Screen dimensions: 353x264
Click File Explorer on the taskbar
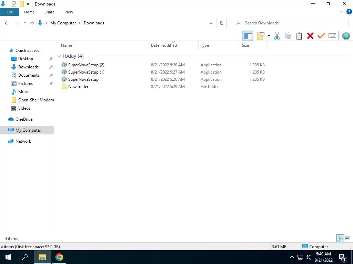[x=42, y=257]
